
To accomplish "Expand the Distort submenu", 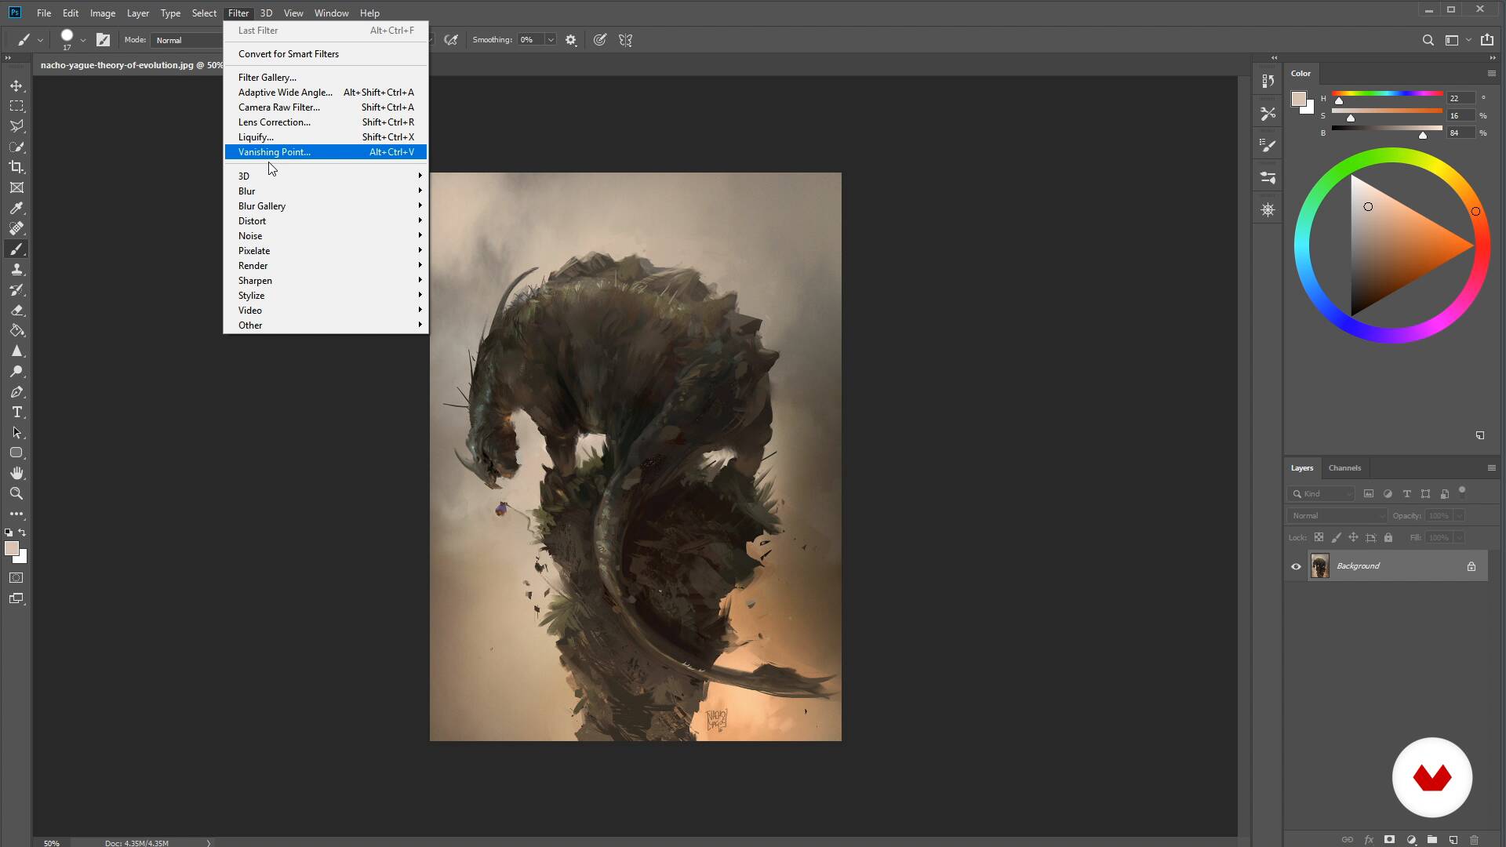I will (x=326, y=220).
